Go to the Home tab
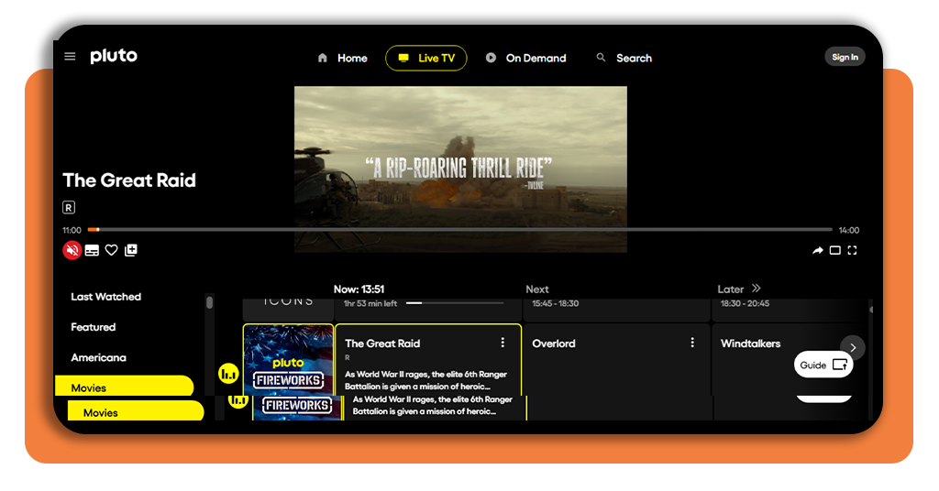 click(x=343, y=58)
